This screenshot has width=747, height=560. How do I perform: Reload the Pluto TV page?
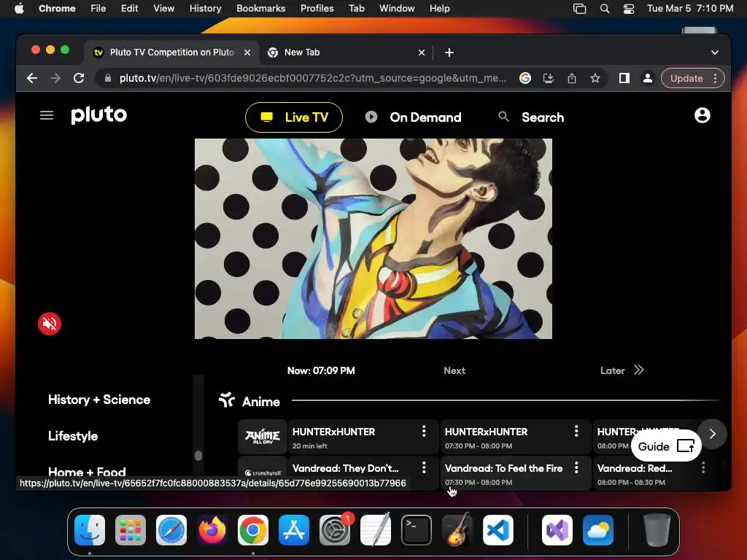pos(79,78)
